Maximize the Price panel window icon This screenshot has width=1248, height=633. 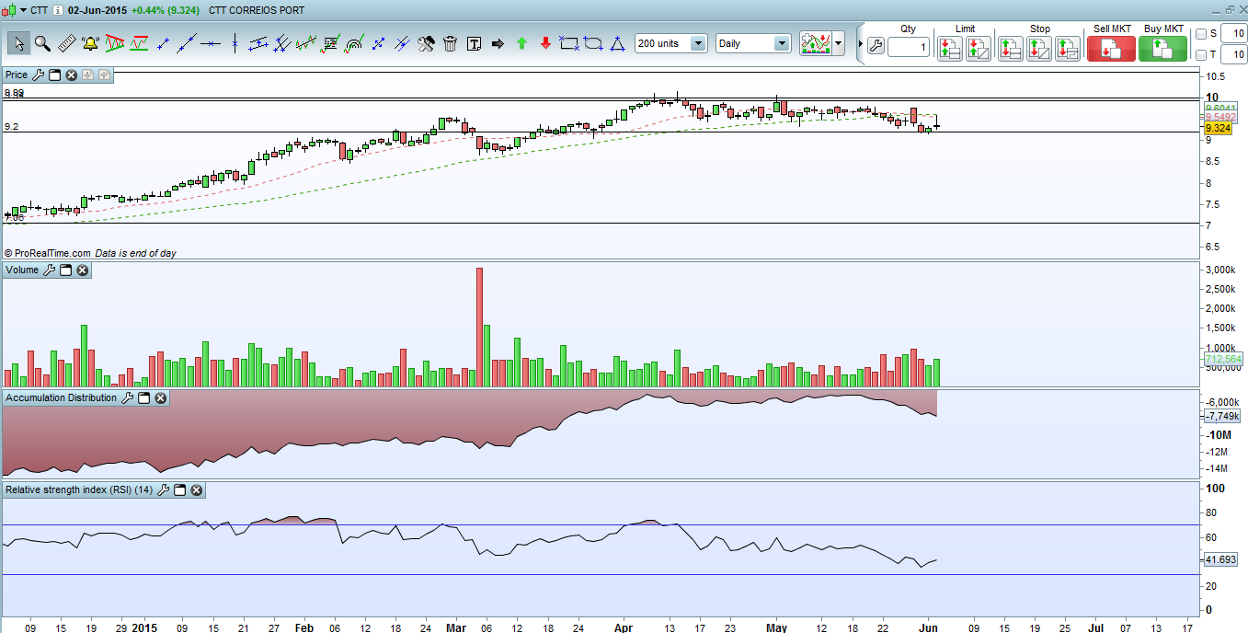(54, 75)
